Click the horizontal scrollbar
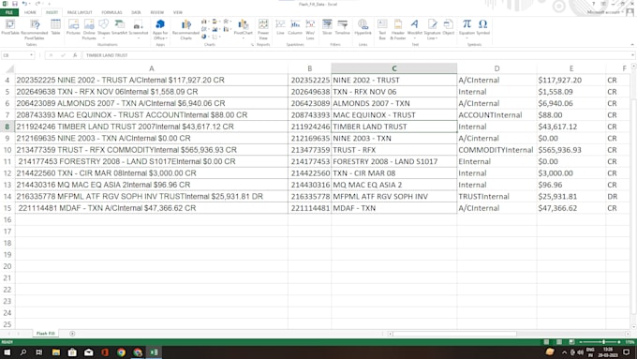This screenshot has width=637, height=359. 454,334
